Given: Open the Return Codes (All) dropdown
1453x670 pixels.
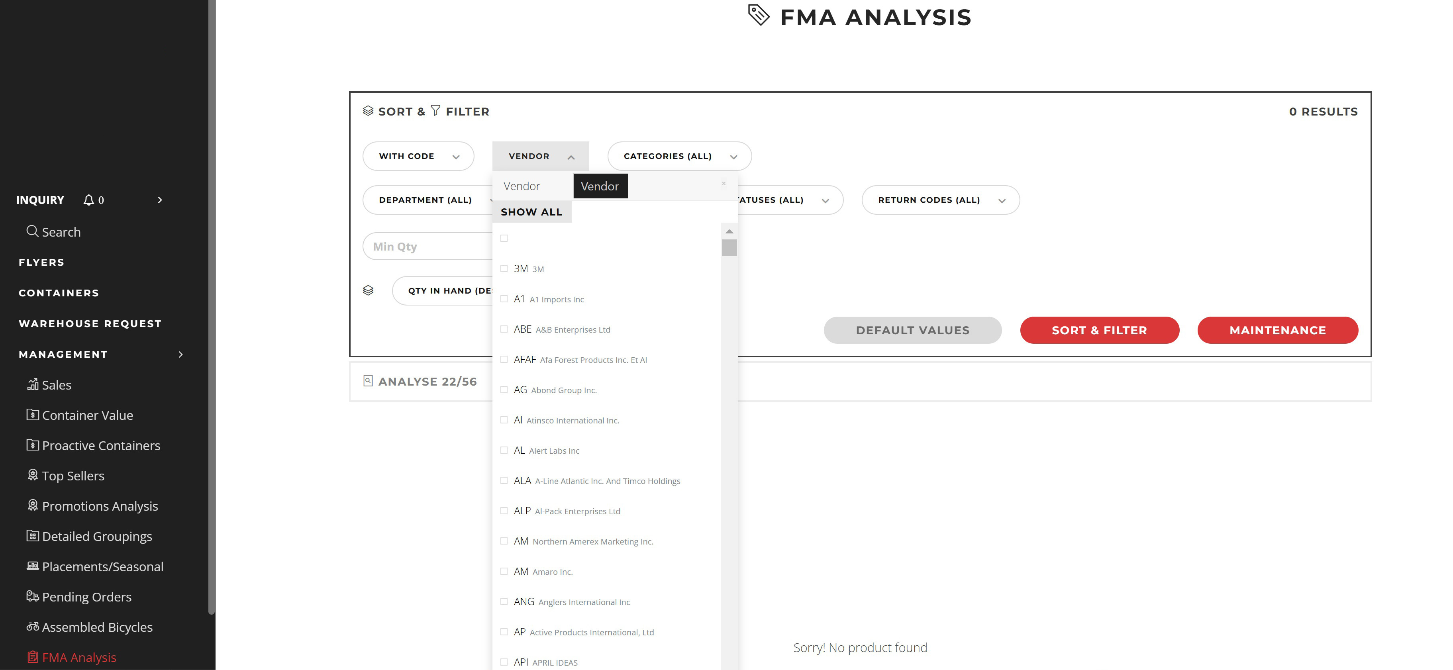Looking at the screenshot, I should click(940, 200).
